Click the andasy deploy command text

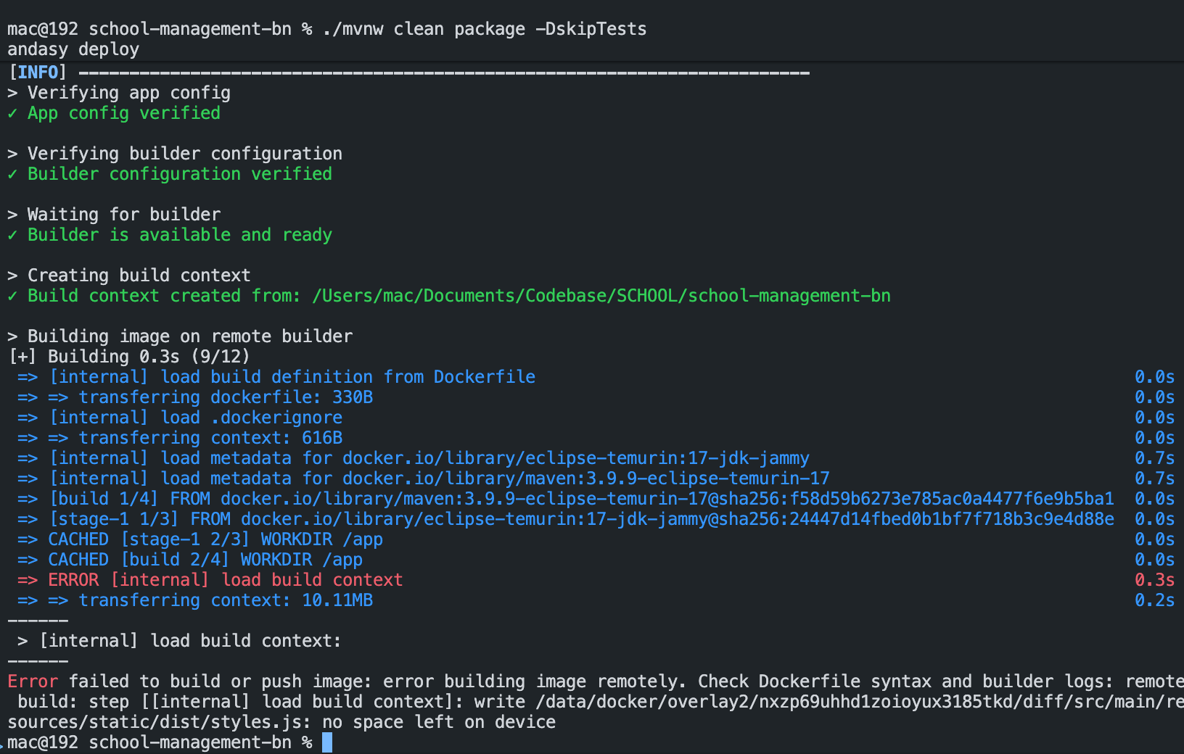coord(73,49)
